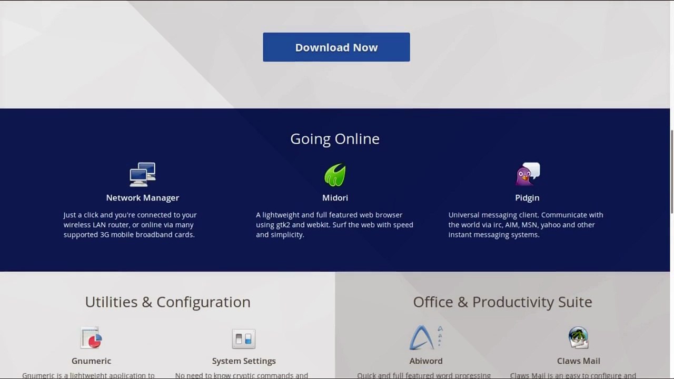Screen dimensions: 674x379
Task: Select the System Settings title text
Action: [244, 361]
